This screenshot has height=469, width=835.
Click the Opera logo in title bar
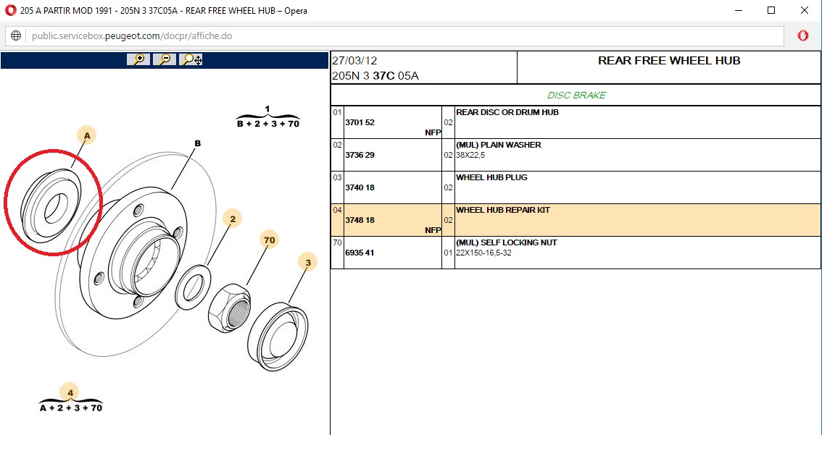pyautogui.click(x=10, y=10)
